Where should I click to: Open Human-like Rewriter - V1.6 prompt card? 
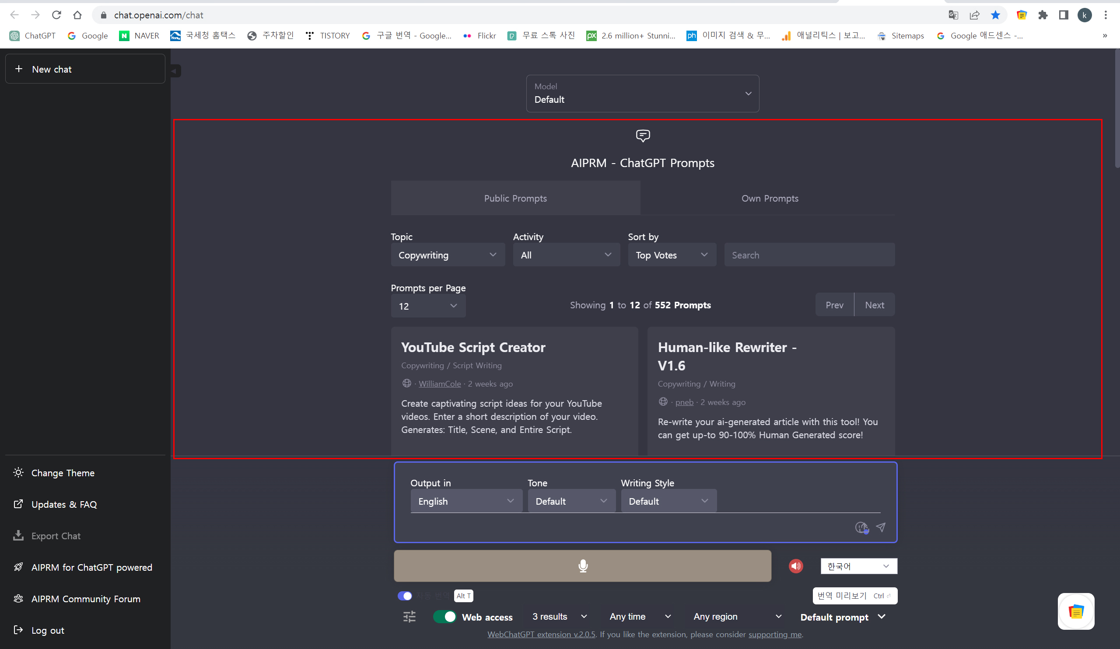[771, 391]
